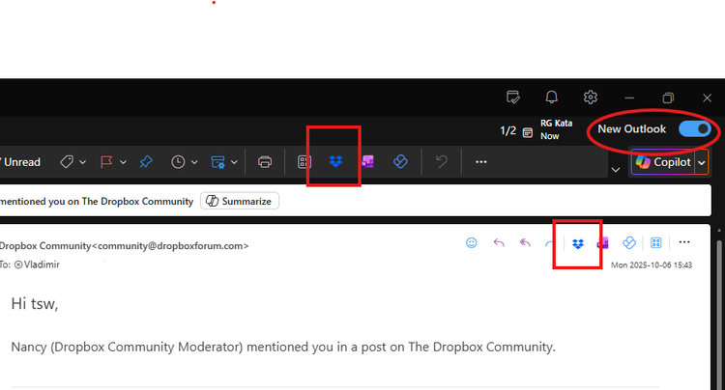The width and height of the screenshot is (725, 390).
Task: Open Apps icon in message header
Action: coord(655,242)
